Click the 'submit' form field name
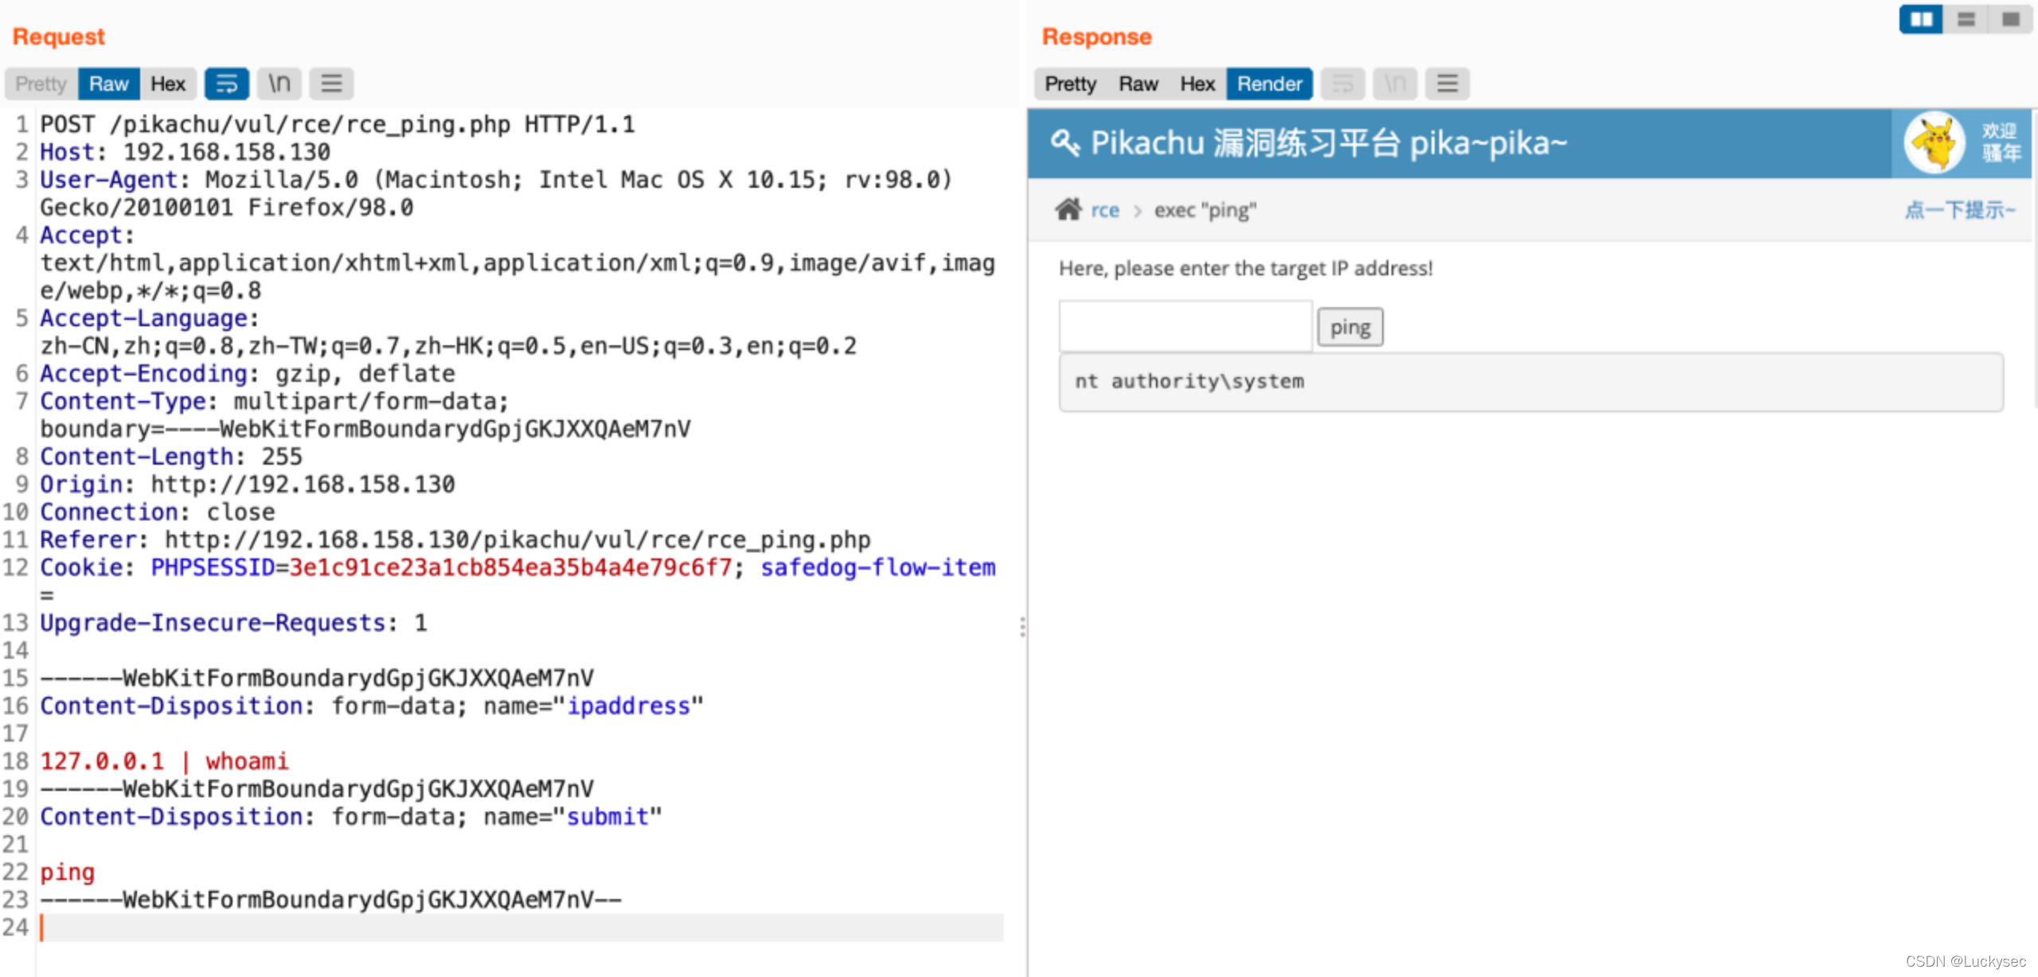Image resolution: width=2038 pixels, height=977 pixels. click(607, 816)
